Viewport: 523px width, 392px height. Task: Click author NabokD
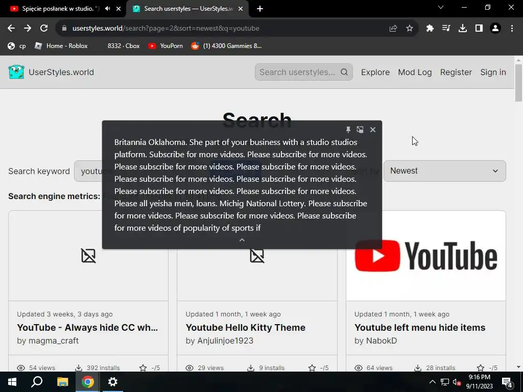(382, 340)
